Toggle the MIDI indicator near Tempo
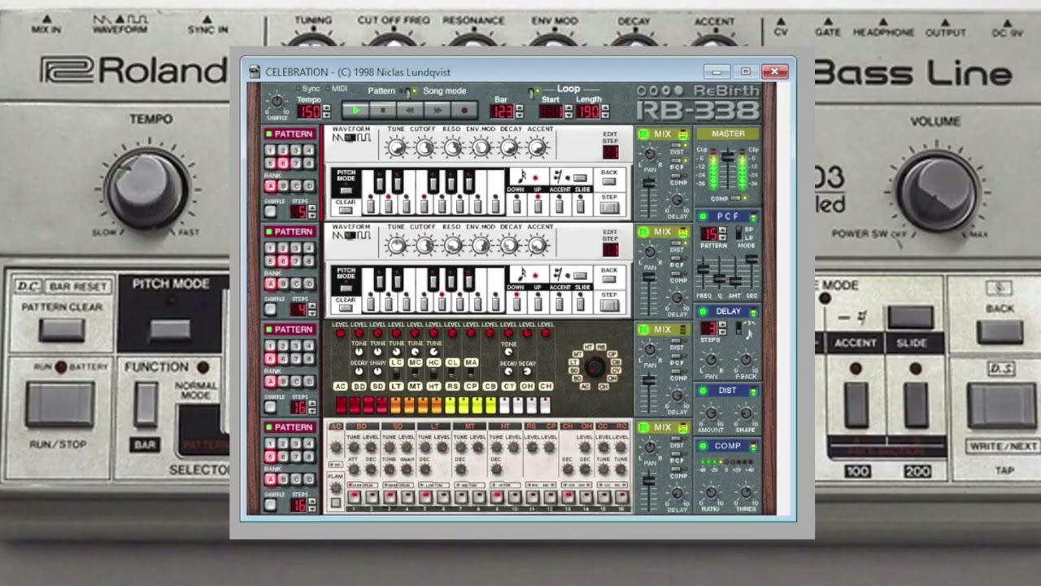The height and width of the screenshot is (586, 1041). pos(326,89)
